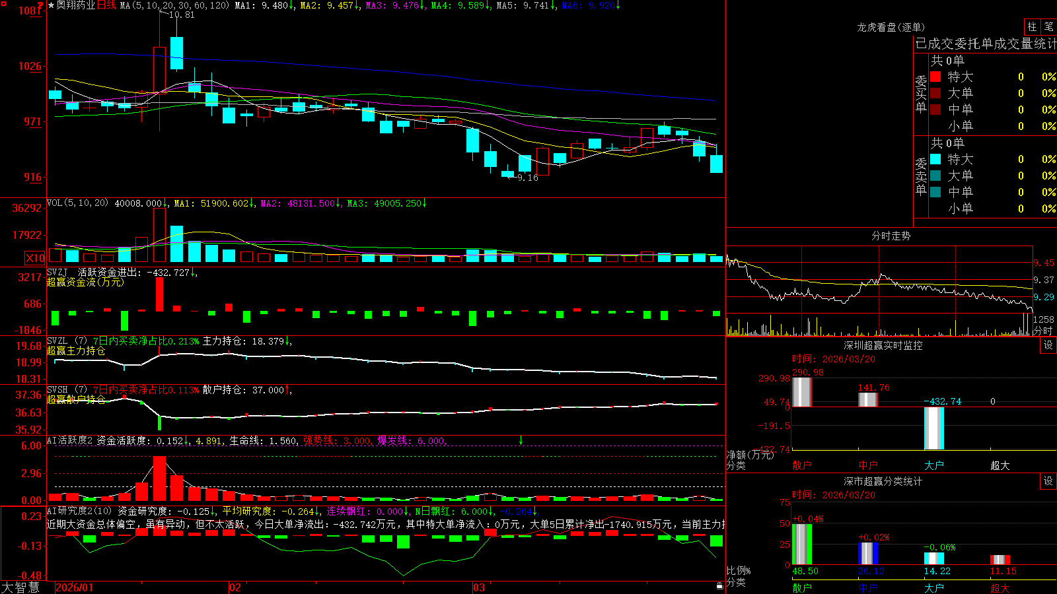This screenshot has width=1057, height=594.
Task: Click the 中户 bar valued 141.76
Action: pyautogui.click(x=867, y=399)
